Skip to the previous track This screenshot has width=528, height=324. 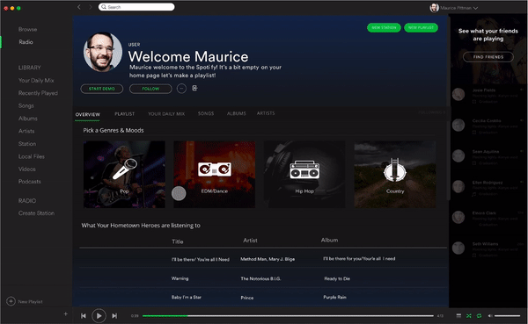click(84, 315)
